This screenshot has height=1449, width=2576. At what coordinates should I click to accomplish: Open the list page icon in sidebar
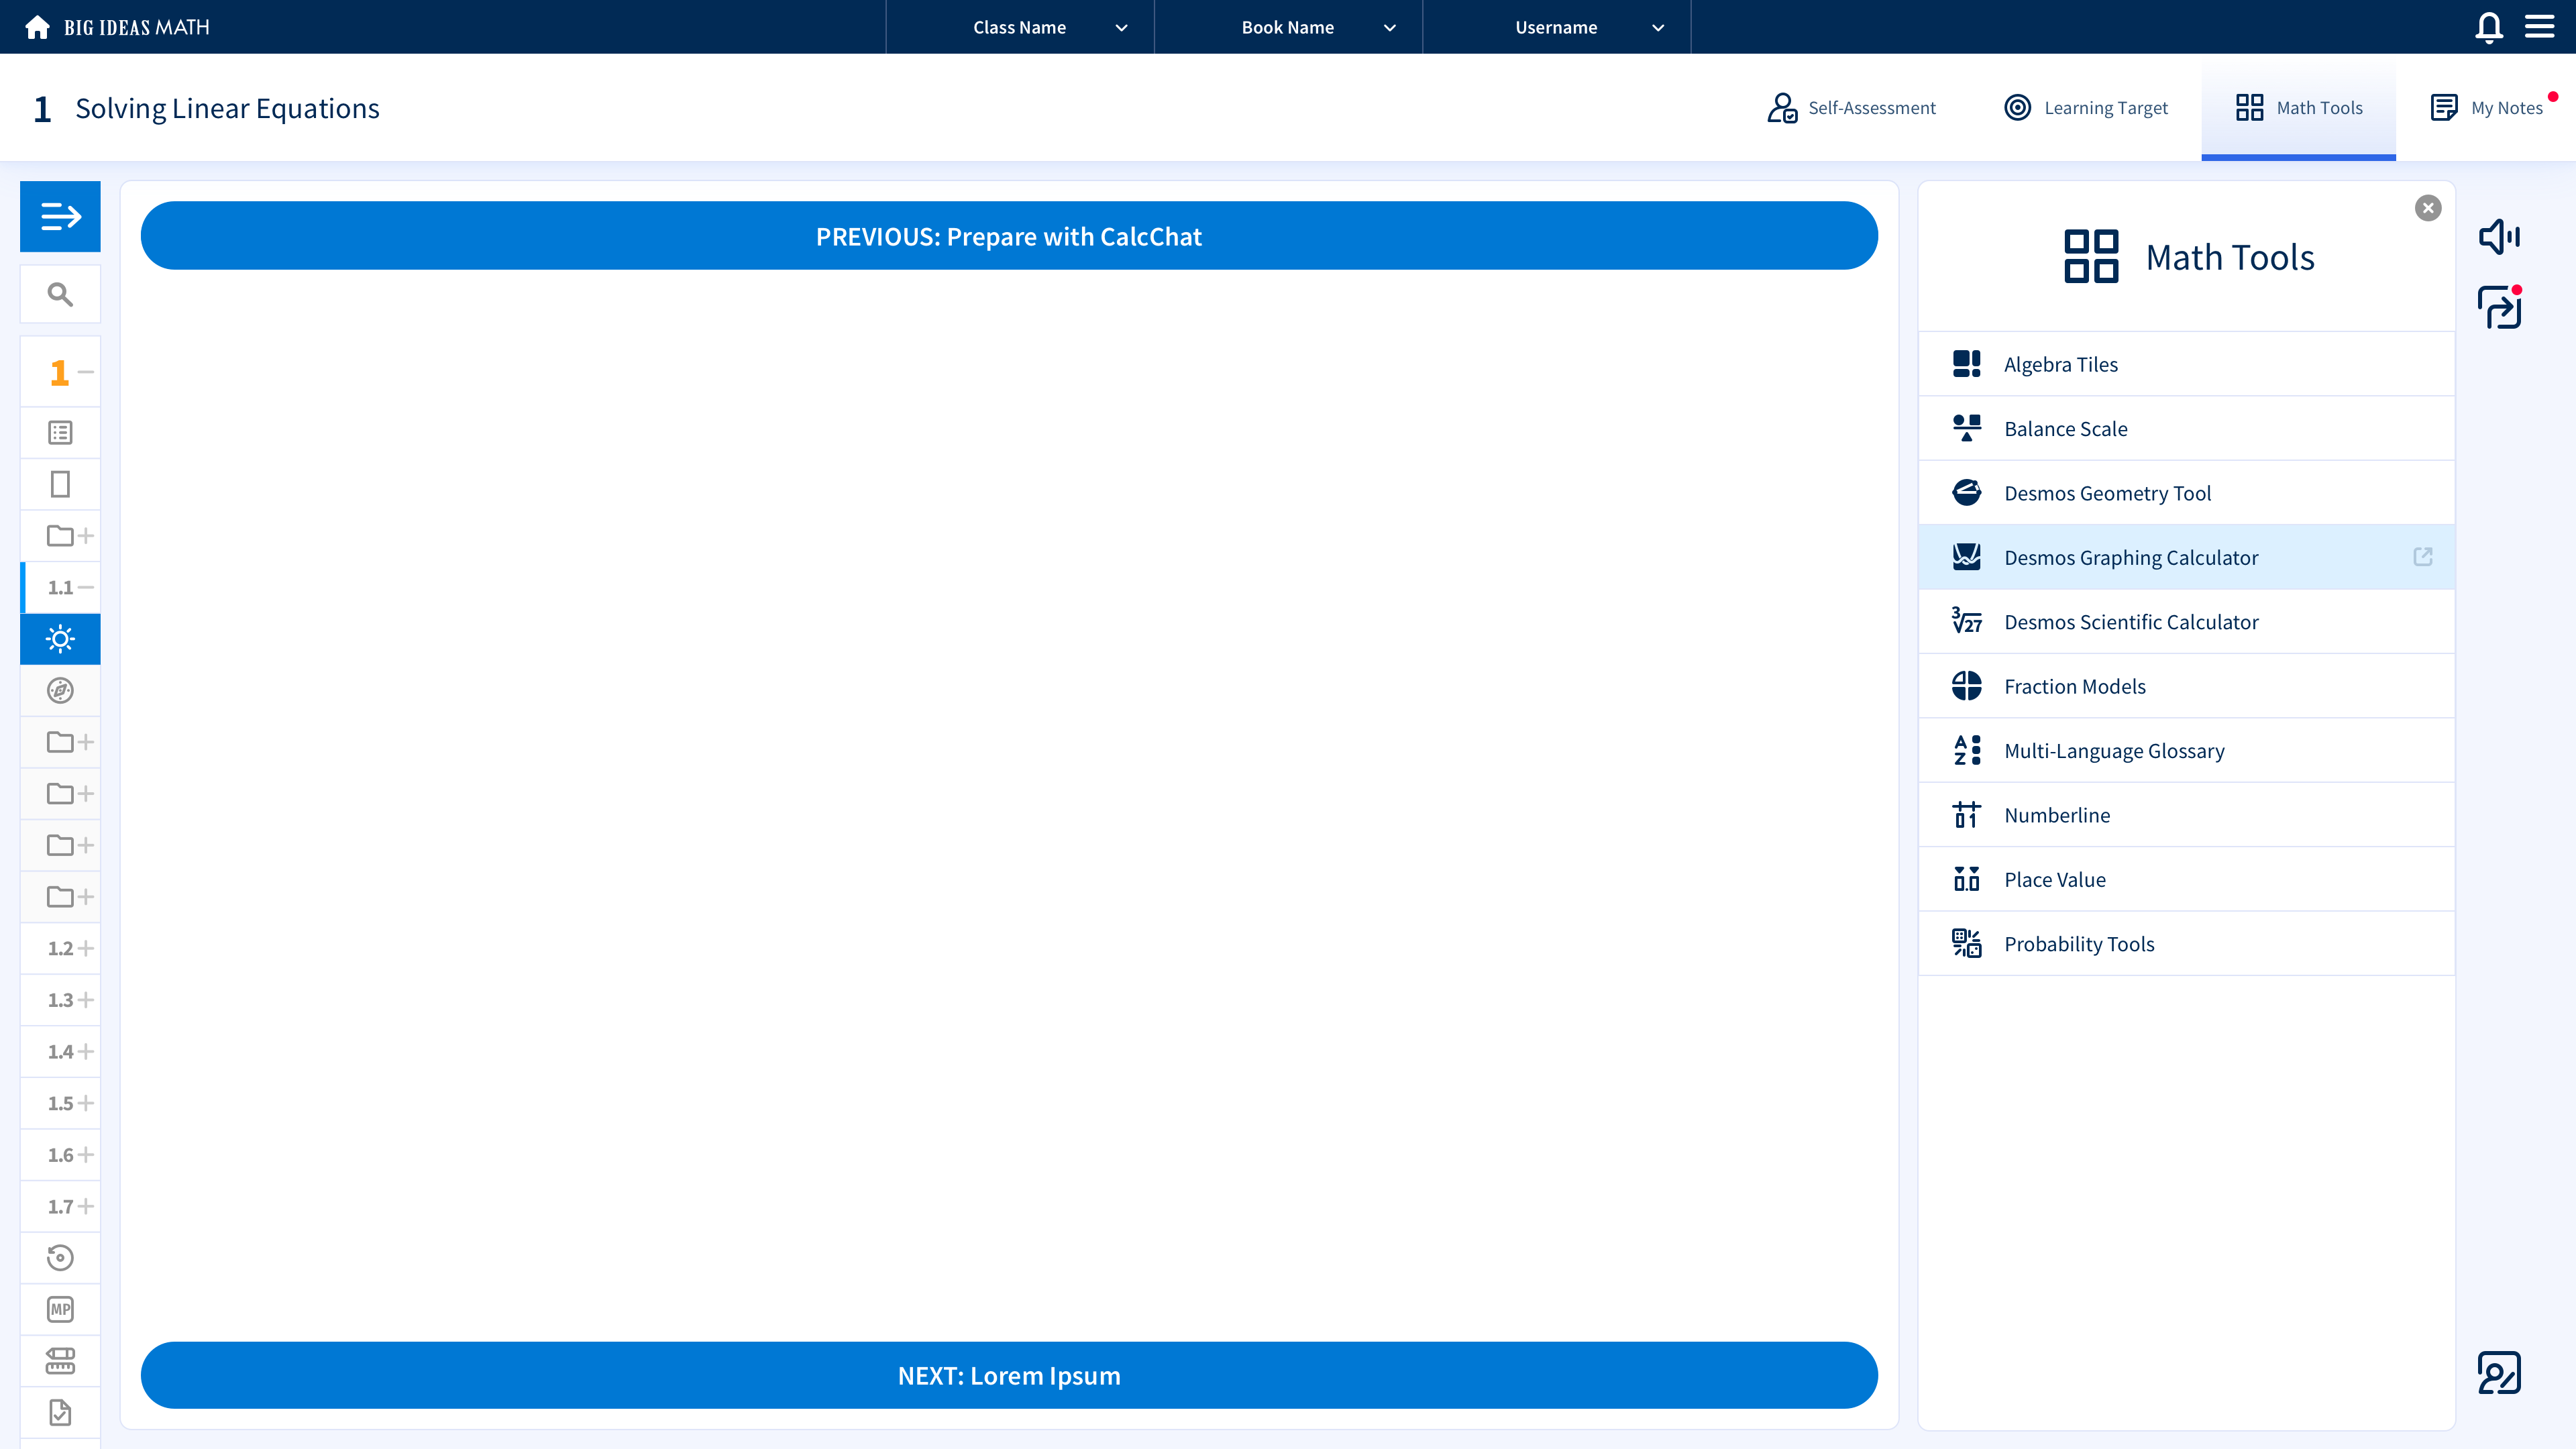click(60, 433)
